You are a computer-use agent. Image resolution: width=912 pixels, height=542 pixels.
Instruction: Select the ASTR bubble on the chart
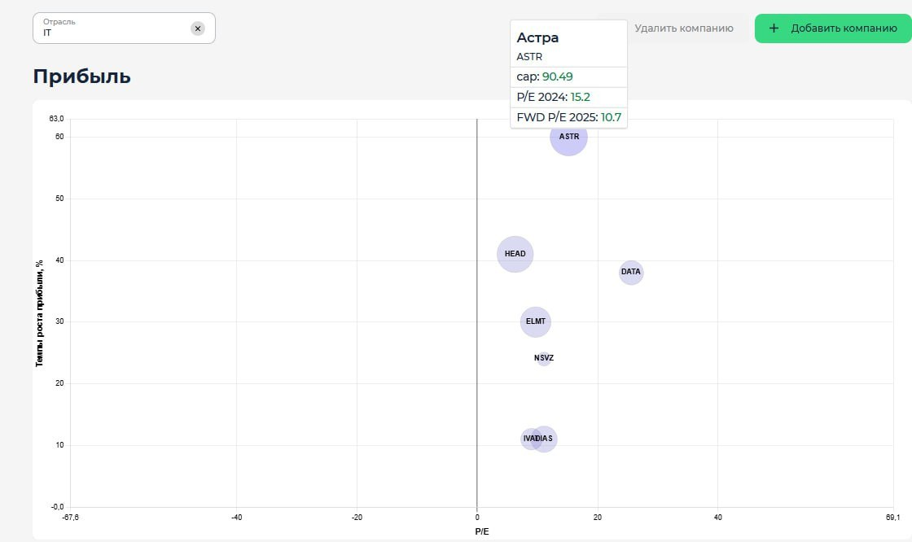569,137
